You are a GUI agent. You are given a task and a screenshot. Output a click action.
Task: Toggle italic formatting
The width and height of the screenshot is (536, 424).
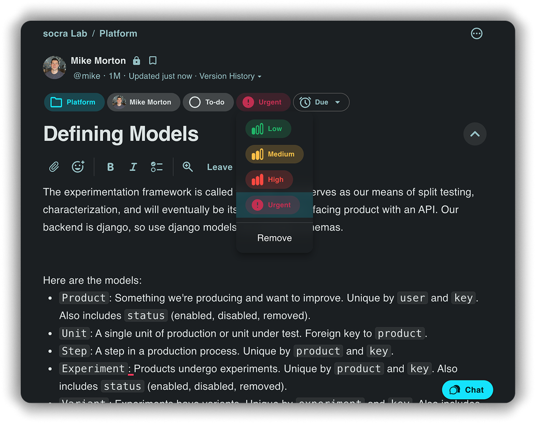(x=133, y=167)
